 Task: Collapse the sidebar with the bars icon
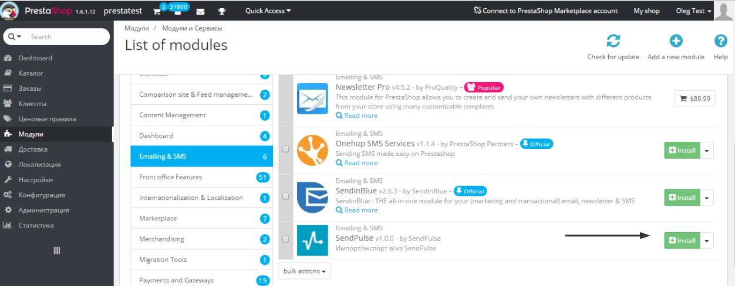(57, 250)
